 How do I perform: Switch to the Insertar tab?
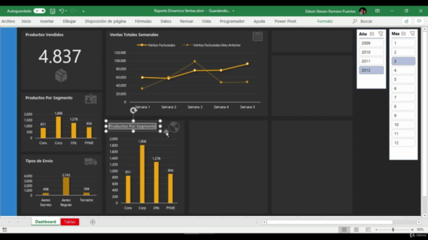click(x=47, y=21)
